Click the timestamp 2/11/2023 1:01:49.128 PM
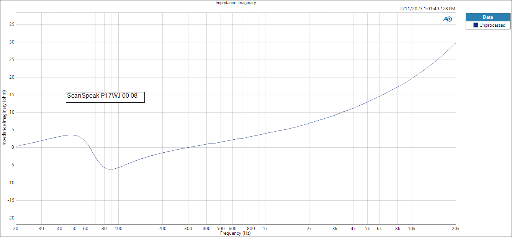 pyautogui.click(x=427, y=9)
